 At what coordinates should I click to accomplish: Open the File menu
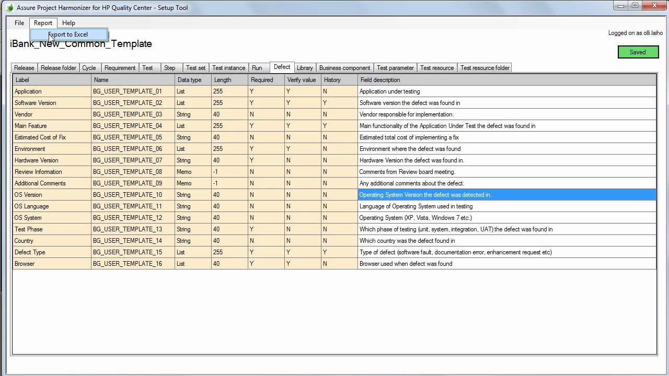pyautogui.click(x=19, y=23)
